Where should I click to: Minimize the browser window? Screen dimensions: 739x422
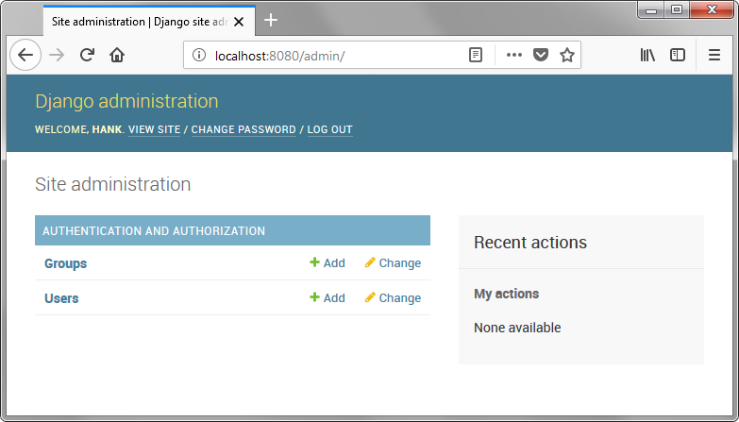(x=651, y=9)
